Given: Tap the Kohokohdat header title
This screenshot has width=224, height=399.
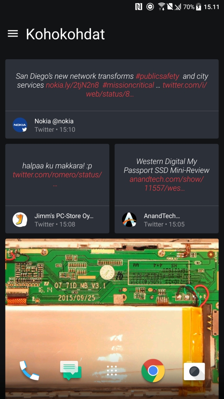Looking at the screenshot, I should [x=65, y=34].
